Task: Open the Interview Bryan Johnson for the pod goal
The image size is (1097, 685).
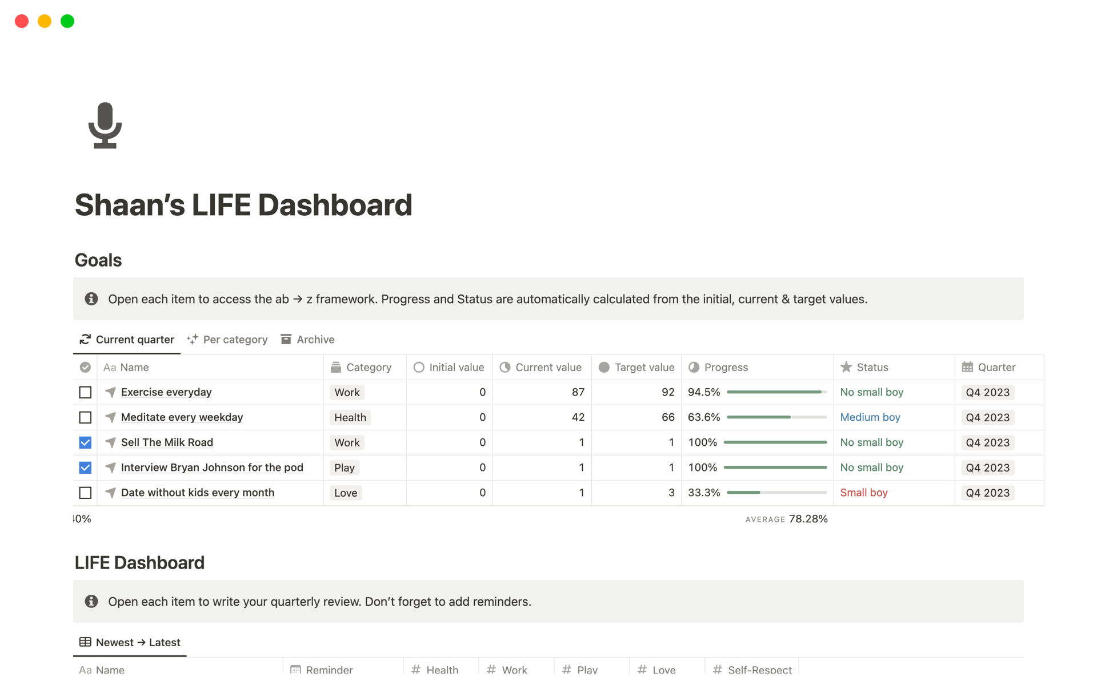Action: [x=212, y=468]
